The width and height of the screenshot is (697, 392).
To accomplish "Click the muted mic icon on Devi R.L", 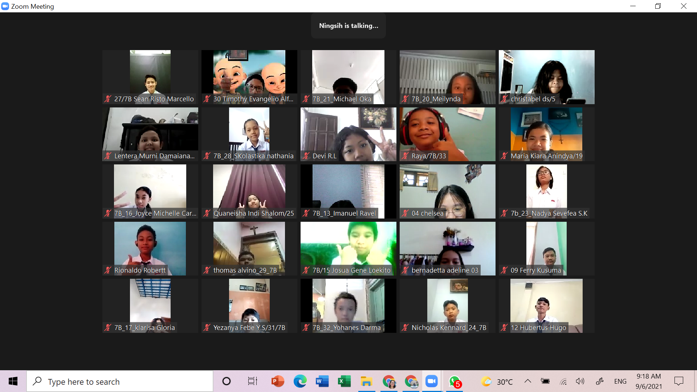I will (x=306, y=156).
